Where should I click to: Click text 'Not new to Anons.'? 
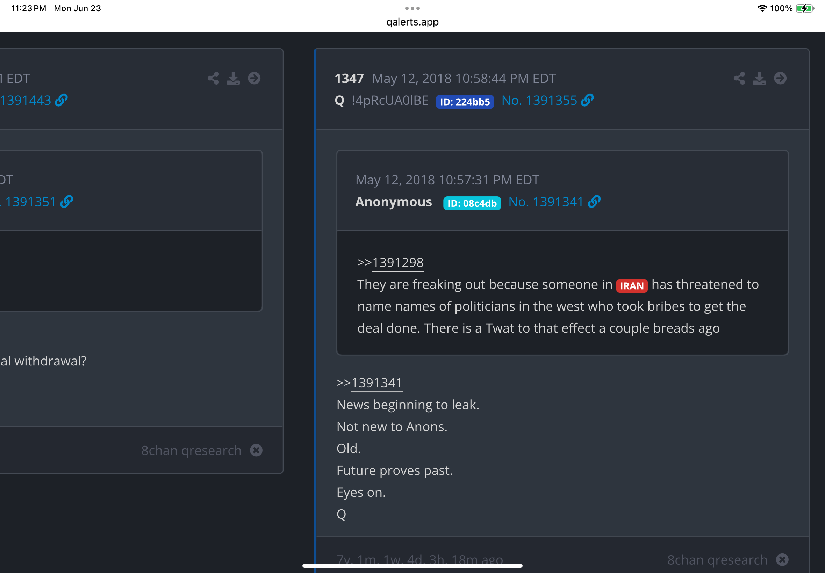[392, 427]
